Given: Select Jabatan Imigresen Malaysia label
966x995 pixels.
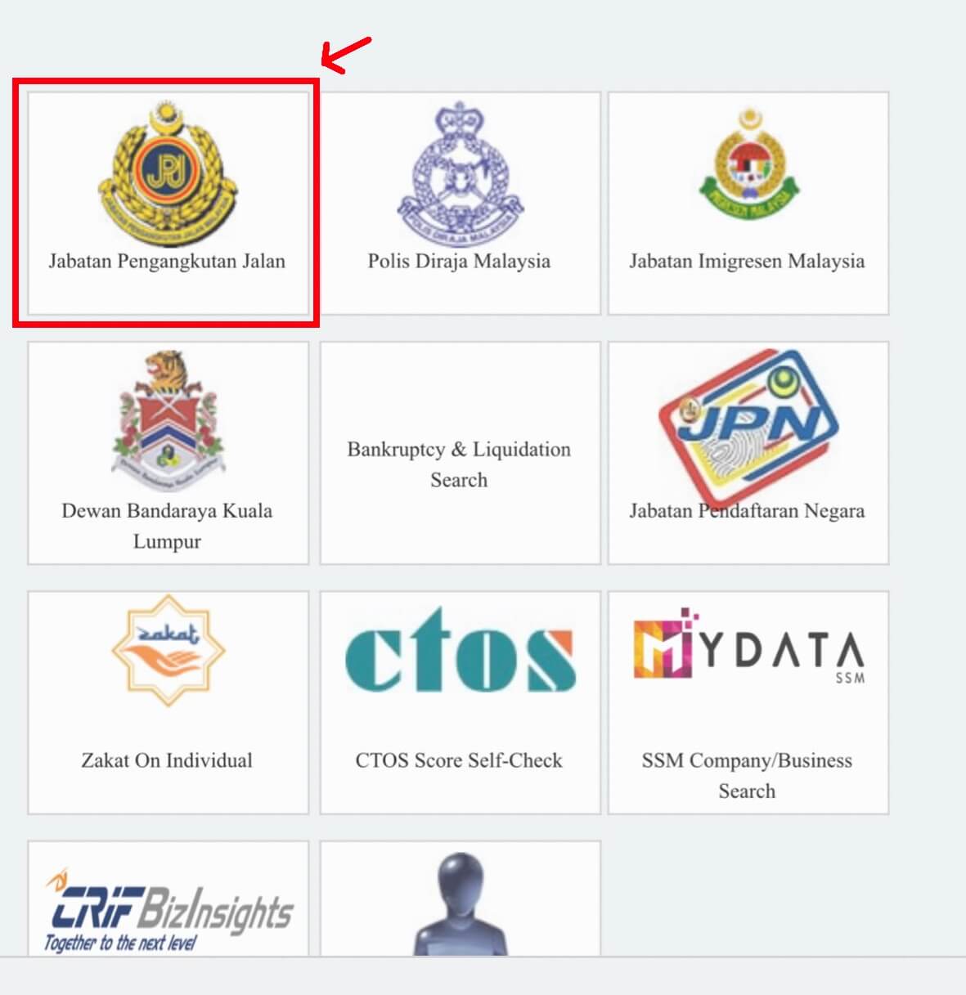Looking at the screenshot, I should point(747,262).
